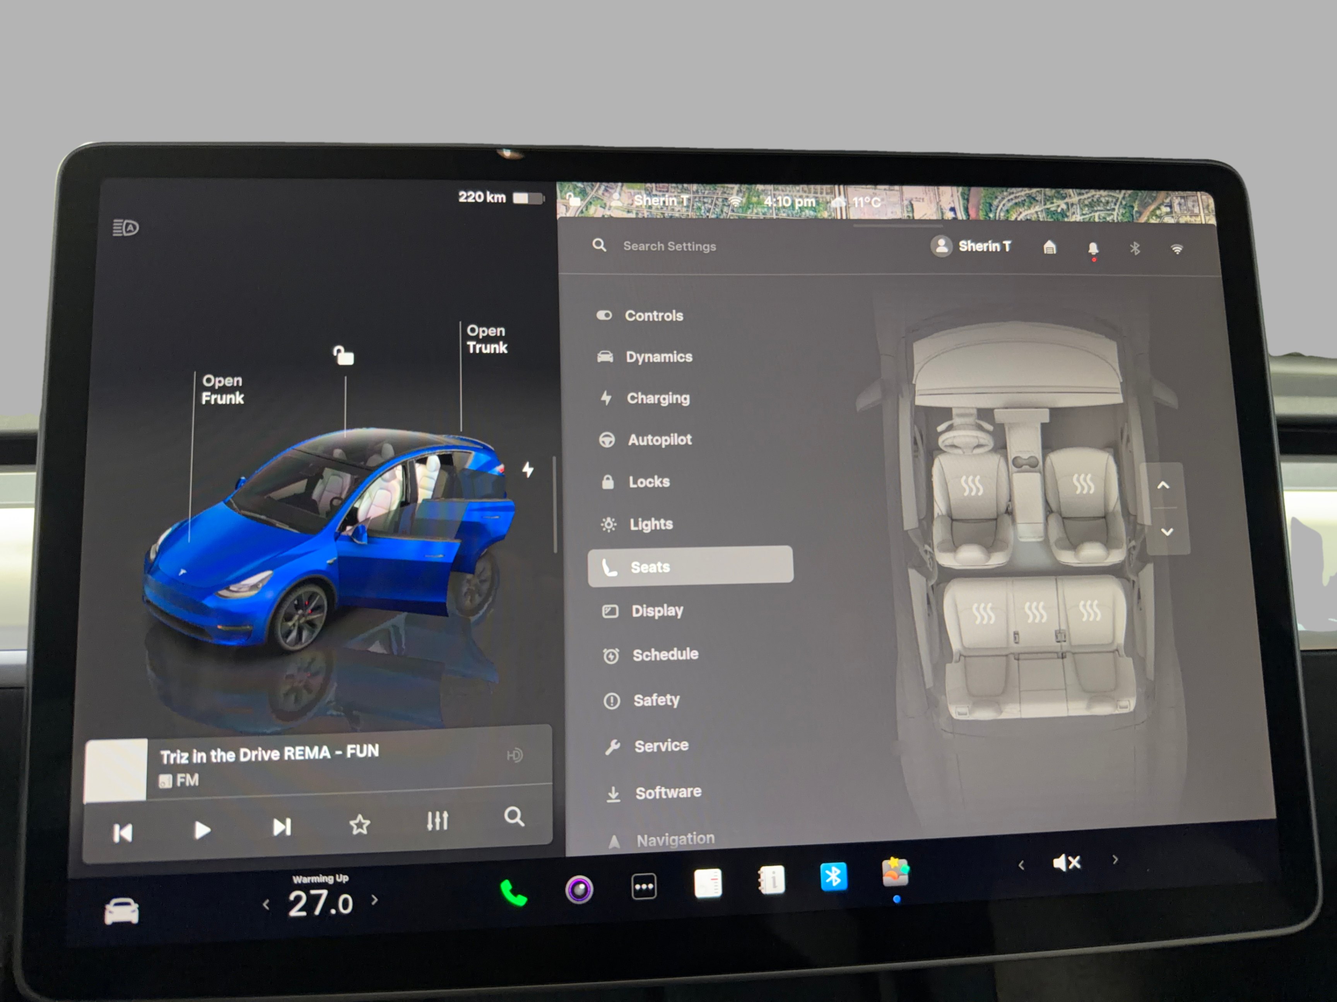Open the camera app in dock
The image size is (1337, 1002).
579,889
